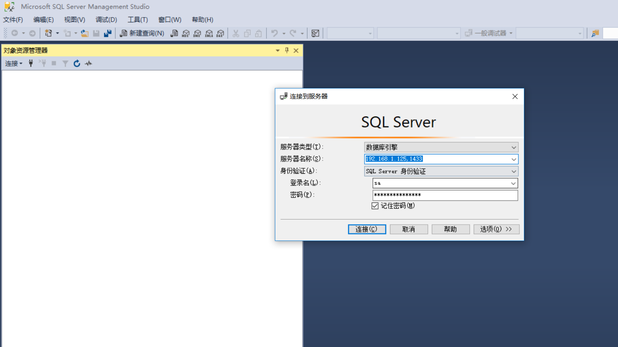Uncheck the 记住密码 remember password checkbox
Viewport: 618px width, 347px height.
click(375, 205)
